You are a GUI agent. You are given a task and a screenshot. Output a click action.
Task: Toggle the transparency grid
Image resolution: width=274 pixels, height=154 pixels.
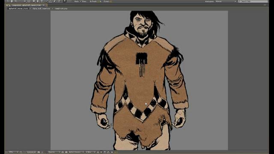[x=66, y=152]
